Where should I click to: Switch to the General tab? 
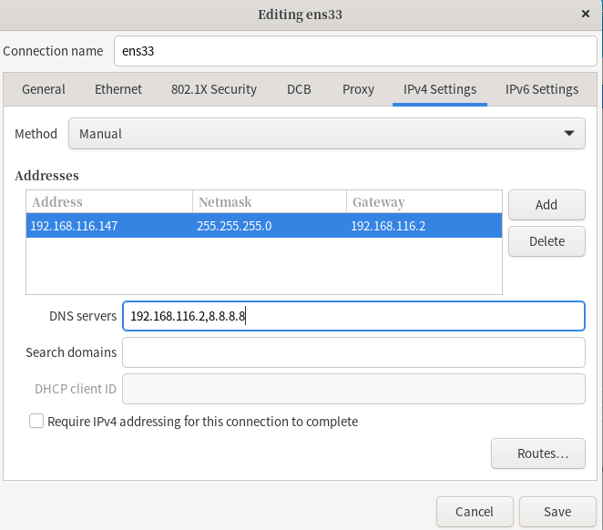44,89
